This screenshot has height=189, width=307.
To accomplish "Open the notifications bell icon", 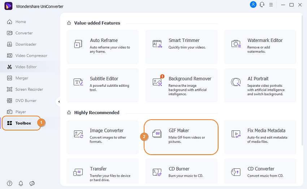I will click(21, 183).
